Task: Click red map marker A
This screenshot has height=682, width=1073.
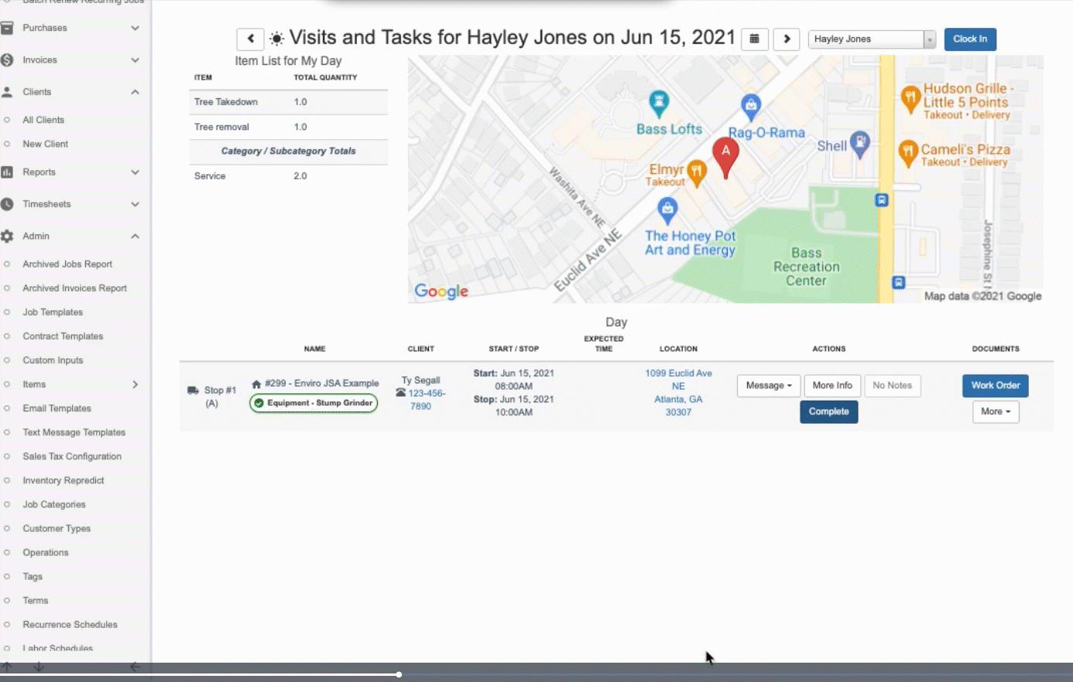Action: 725,155
